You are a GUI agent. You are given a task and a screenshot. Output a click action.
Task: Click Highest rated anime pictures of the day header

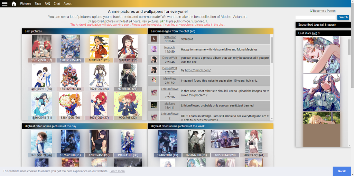point(85,126)
